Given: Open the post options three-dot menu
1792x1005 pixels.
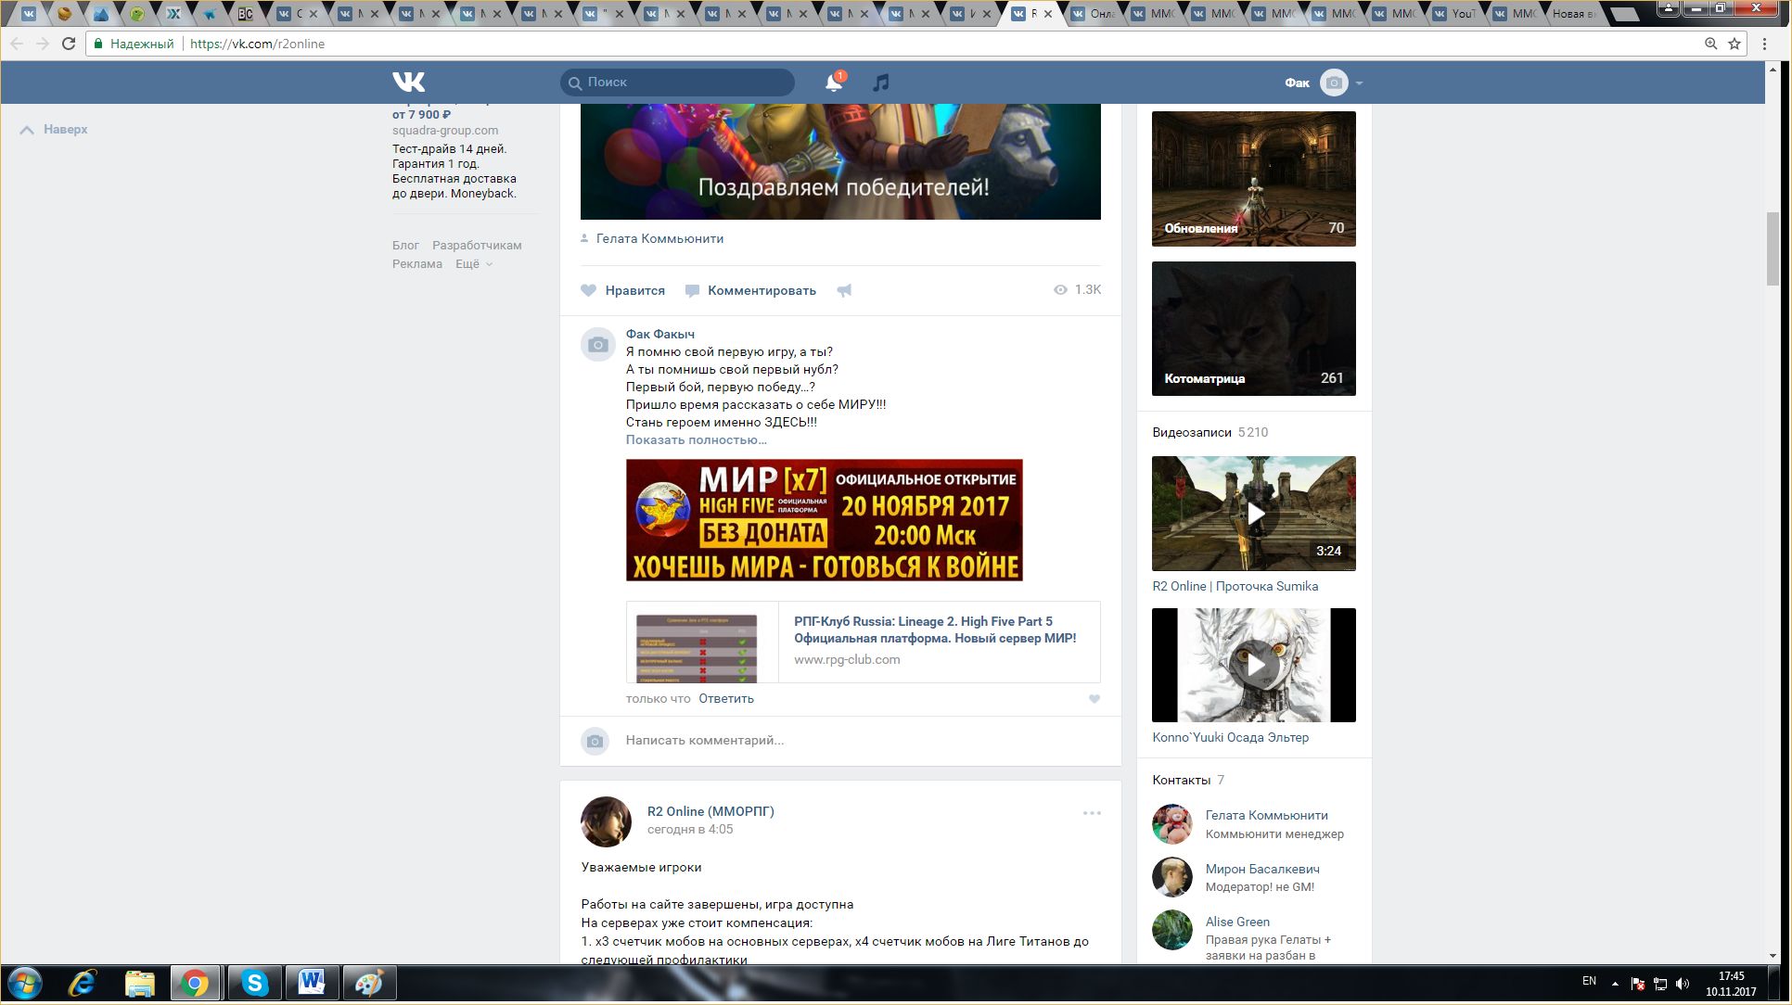Looking at the screenshot, I should [1092, 813].
